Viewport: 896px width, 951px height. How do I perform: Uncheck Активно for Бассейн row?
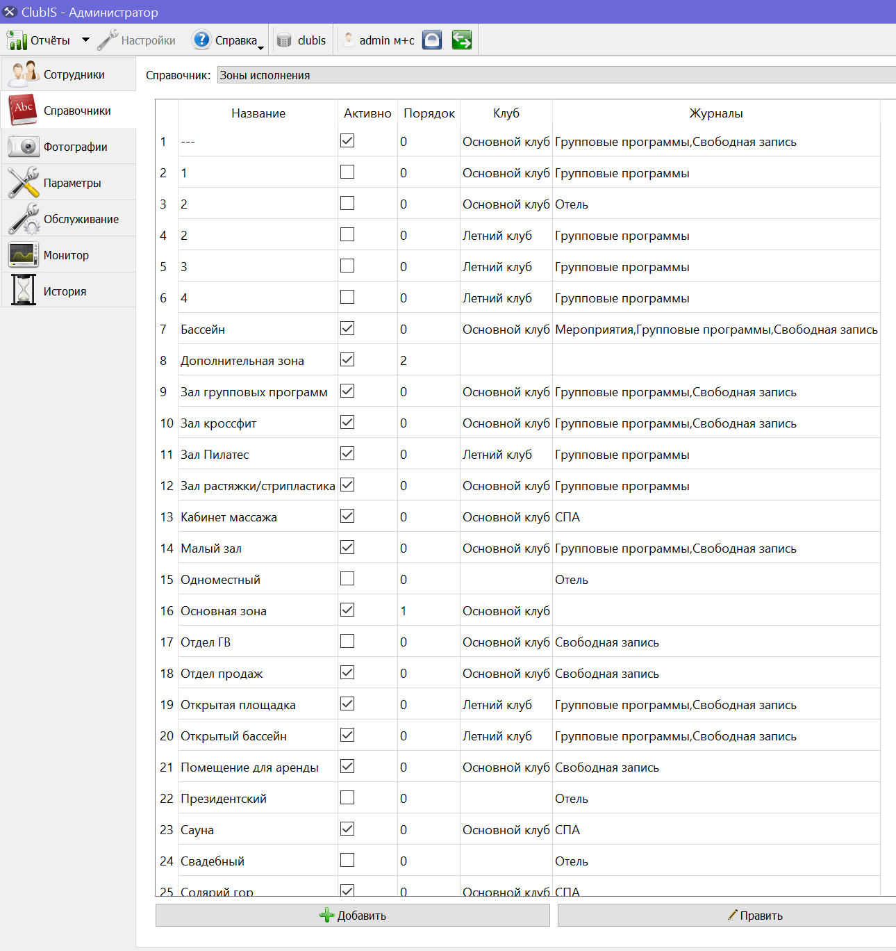(347, 328)
